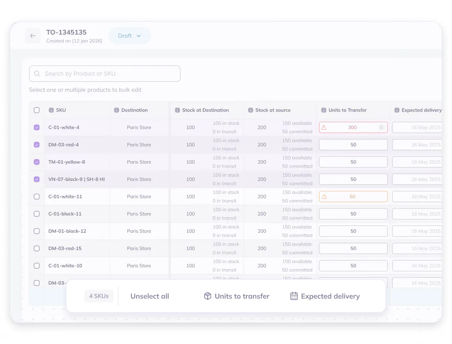Edit units to transfer for C-01-black-11
Image resolution: width=452 pixels, height=344 pixels.
point(353,214)
